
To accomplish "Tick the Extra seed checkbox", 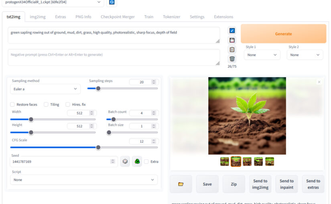I will click(x=146, y=162).
